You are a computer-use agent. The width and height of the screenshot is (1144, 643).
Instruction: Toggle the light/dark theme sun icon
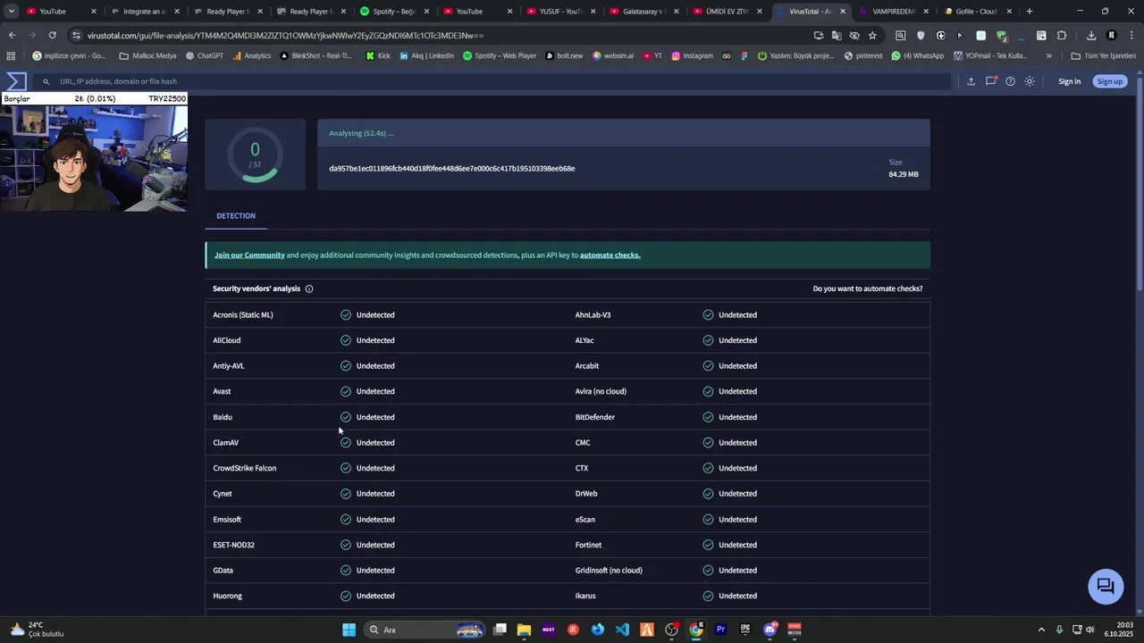(1030, 81)
